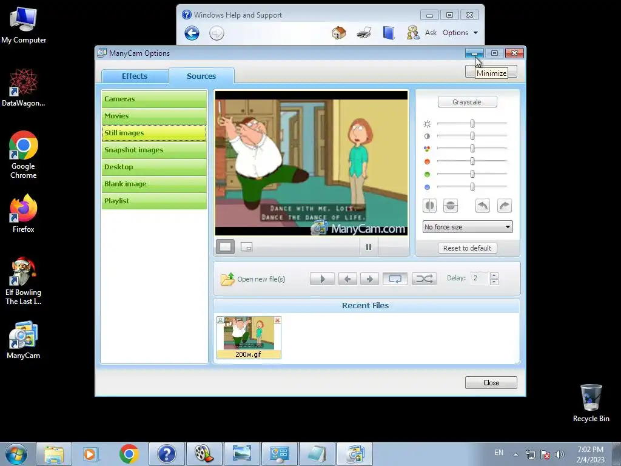The image size is (621, 466).
Task: Rotate video clockwise
Action: click(x=504, y=206)
